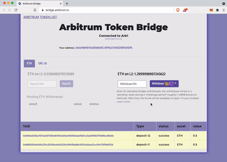Click the Connected to Arb1 text
The width and height of the screenshot is (227, 162).
point(113,36)
